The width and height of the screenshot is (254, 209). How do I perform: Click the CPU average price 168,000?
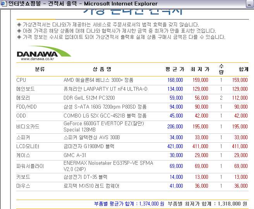coord(175,80)
